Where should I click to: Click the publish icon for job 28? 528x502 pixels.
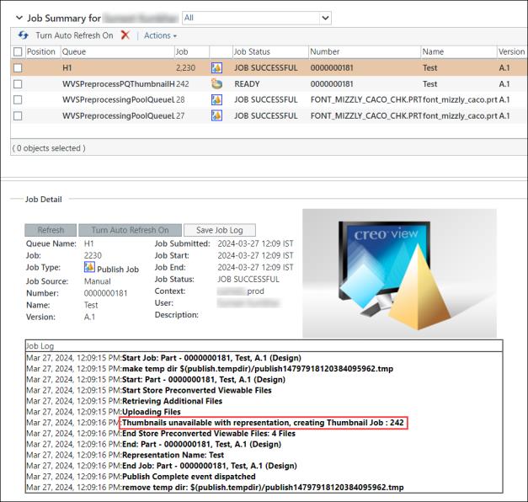tap(216, 99)
